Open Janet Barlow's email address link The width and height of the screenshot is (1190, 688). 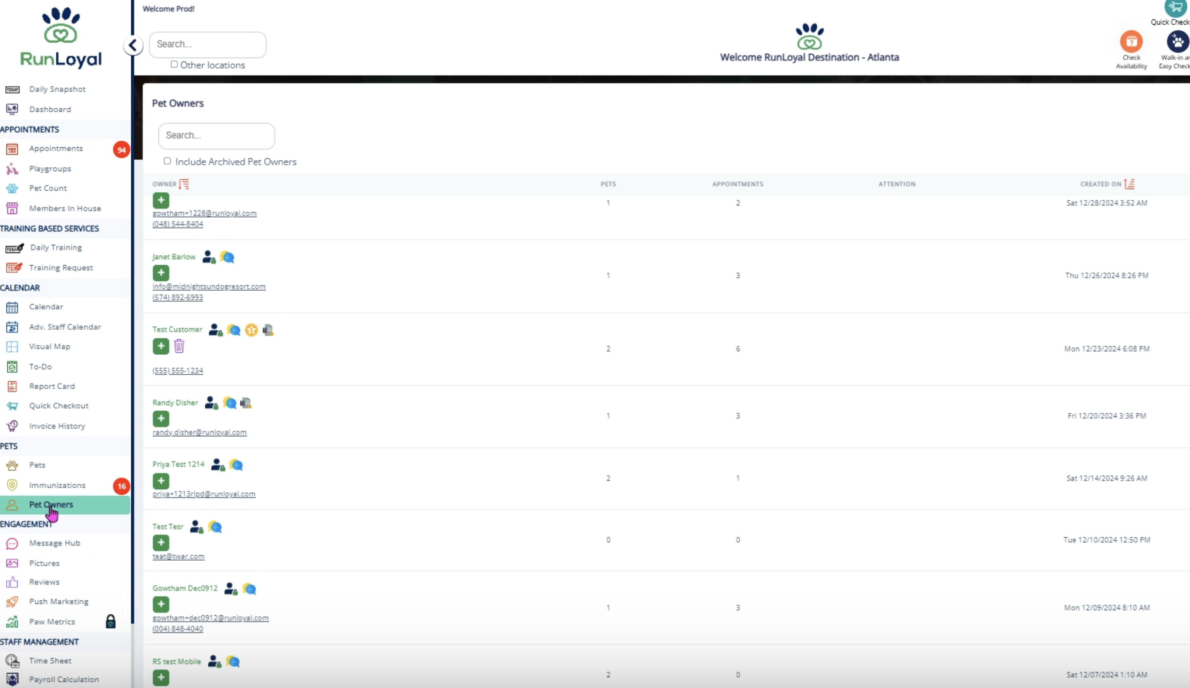click(x=209, y=286)
